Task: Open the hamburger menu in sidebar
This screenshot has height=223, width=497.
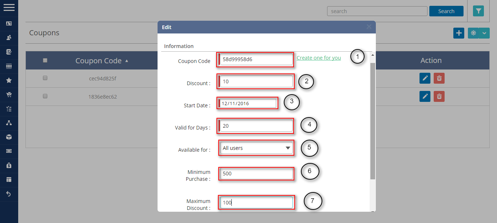Action: pos(9,7)
